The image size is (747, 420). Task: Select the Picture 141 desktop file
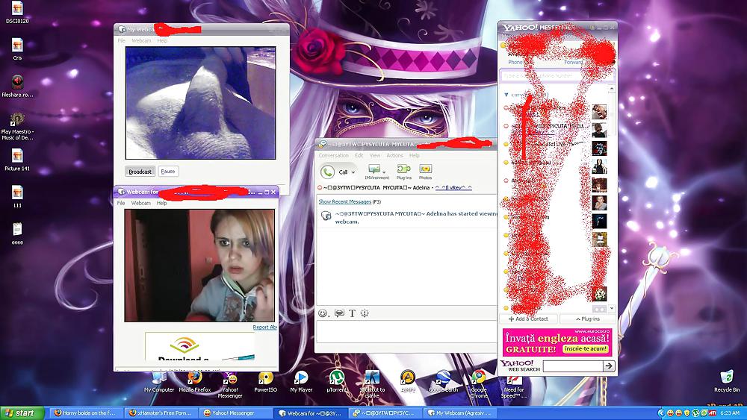(17, 160)
